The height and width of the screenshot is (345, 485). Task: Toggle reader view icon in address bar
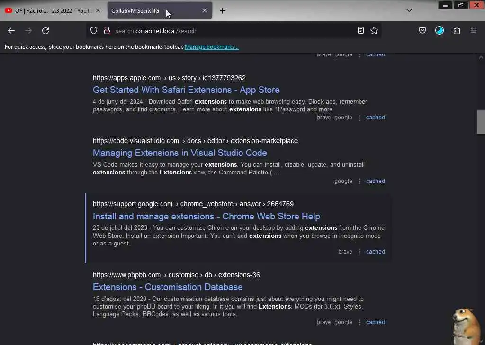(x=360, y=30)
